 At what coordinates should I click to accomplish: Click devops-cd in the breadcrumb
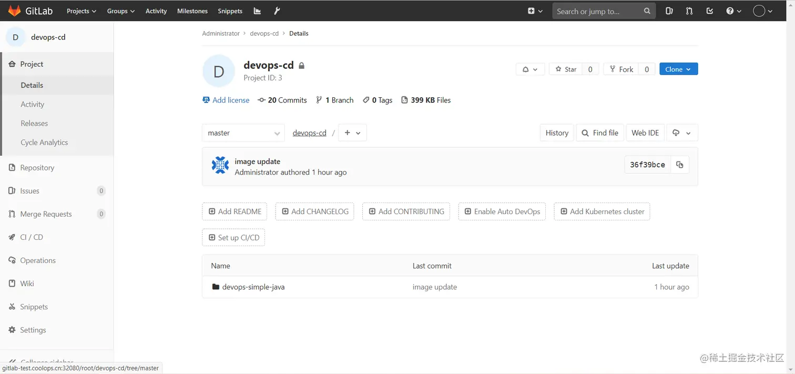(x=264, y=33)
